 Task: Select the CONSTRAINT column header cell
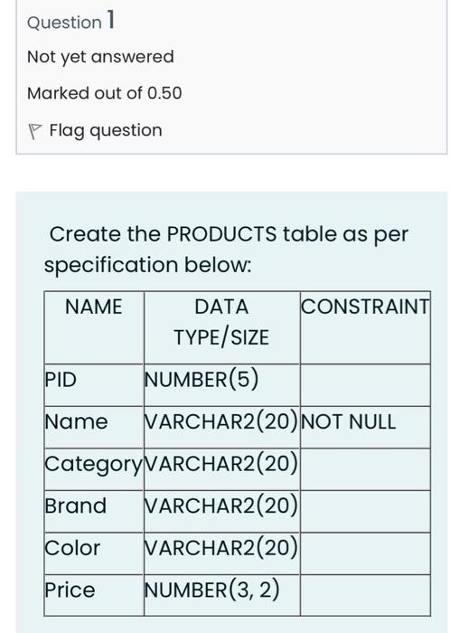coord(365,327)
